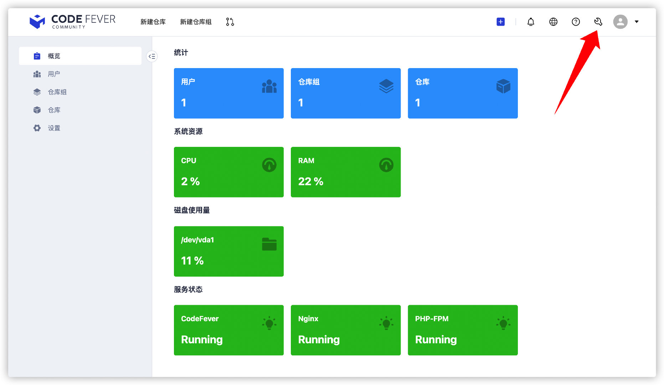
Task: Open admin wrench settings icon
Action: click(x=598, y=22)
